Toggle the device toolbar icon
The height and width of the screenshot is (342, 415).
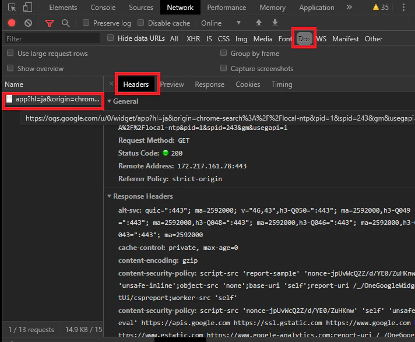27,7
